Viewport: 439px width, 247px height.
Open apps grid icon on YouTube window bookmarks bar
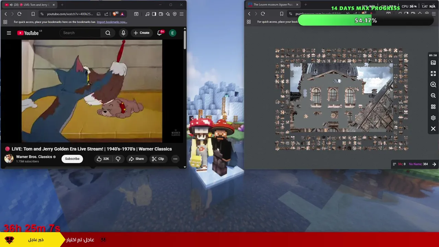click(x=5, y=22)
